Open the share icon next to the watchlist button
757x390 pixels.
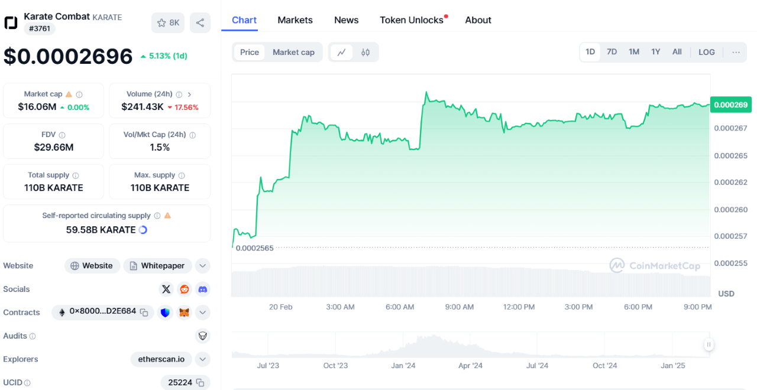[200, 23]
